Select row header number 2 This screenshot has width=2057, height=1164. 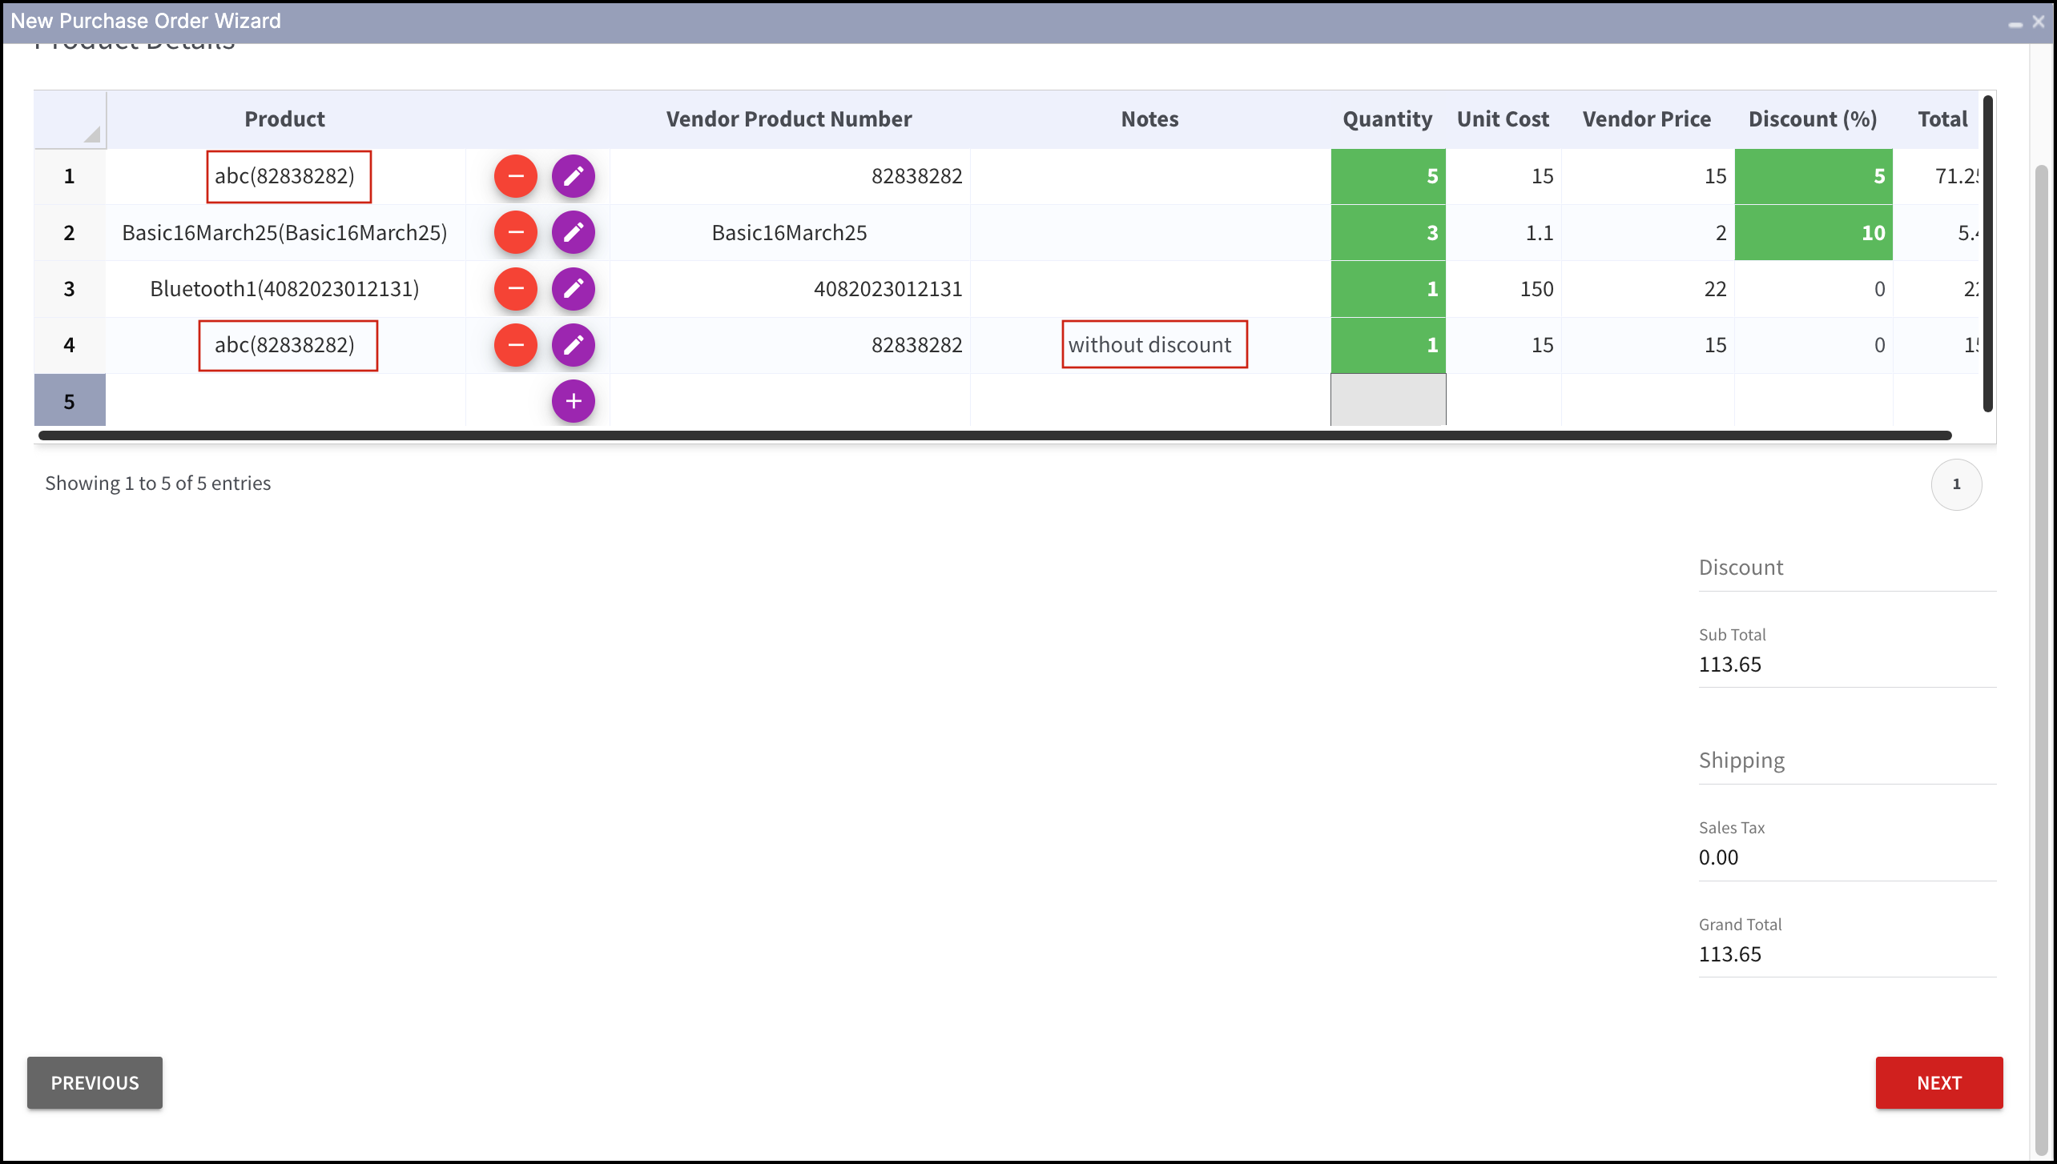pos(70,233)
